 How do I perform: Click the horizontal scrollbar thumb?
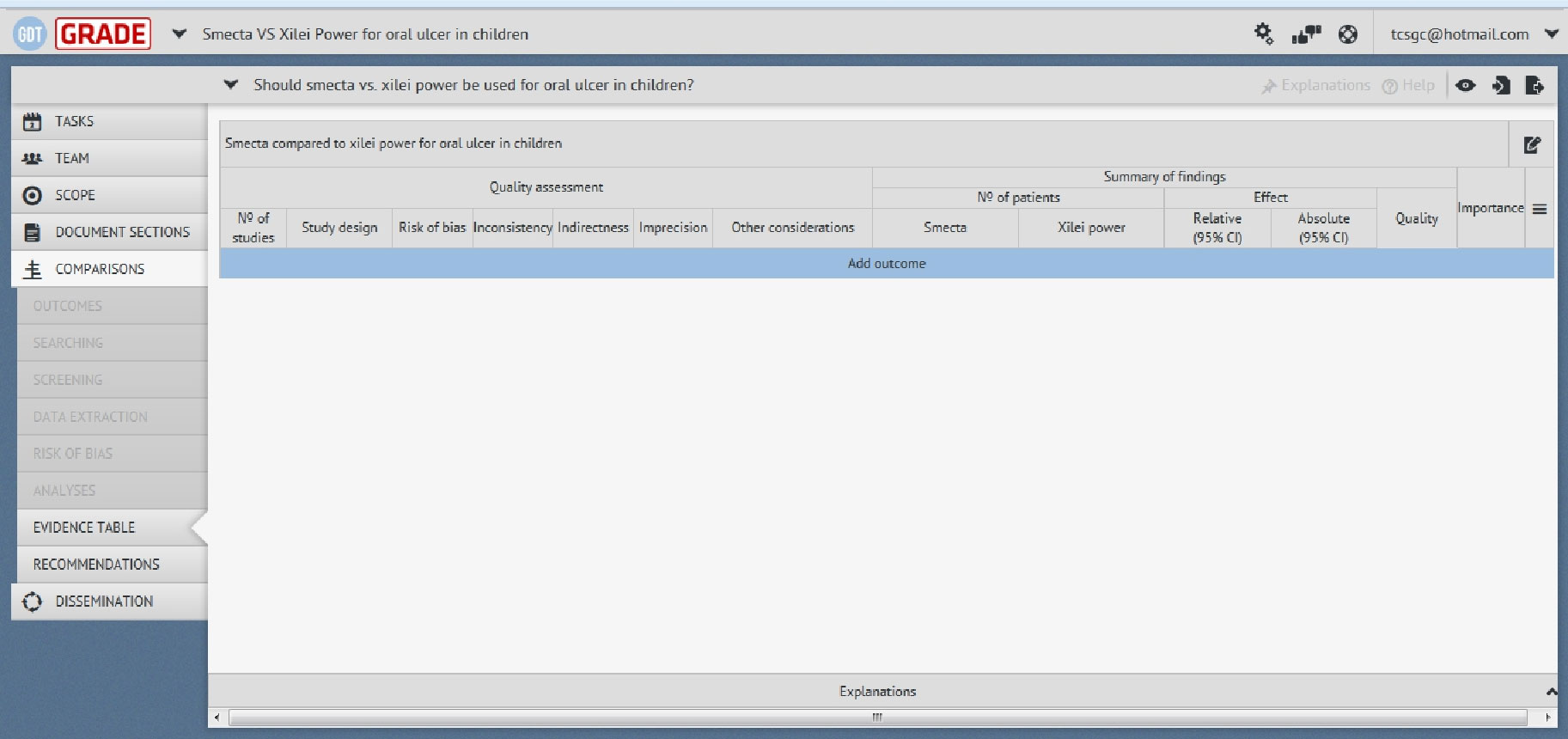click(x=877, y=718)
